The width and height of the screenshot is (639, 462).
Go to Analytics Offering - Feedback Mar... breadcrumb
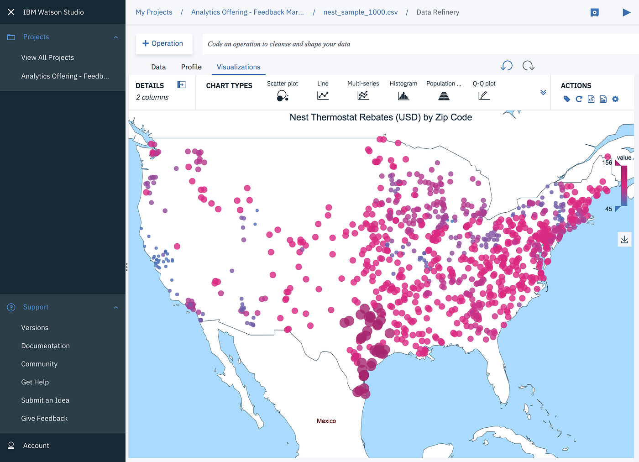(247, 12)
